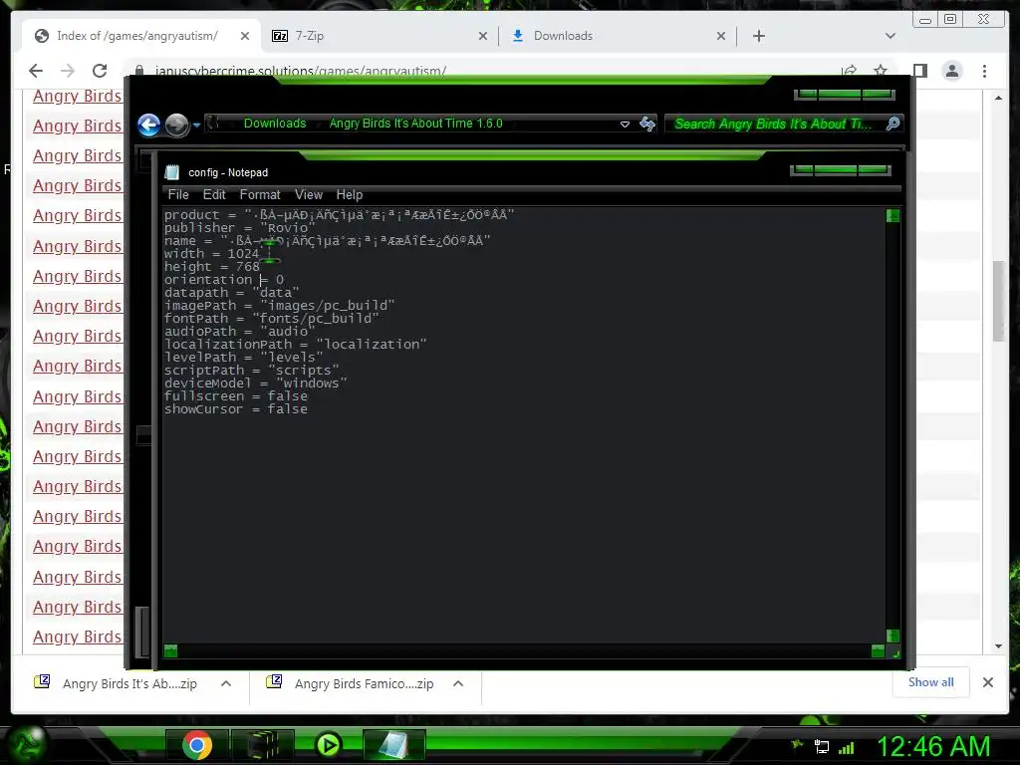Place cursor on "height = 768" line
This screenshot has width=1020, height=765.
pos(211,267)
